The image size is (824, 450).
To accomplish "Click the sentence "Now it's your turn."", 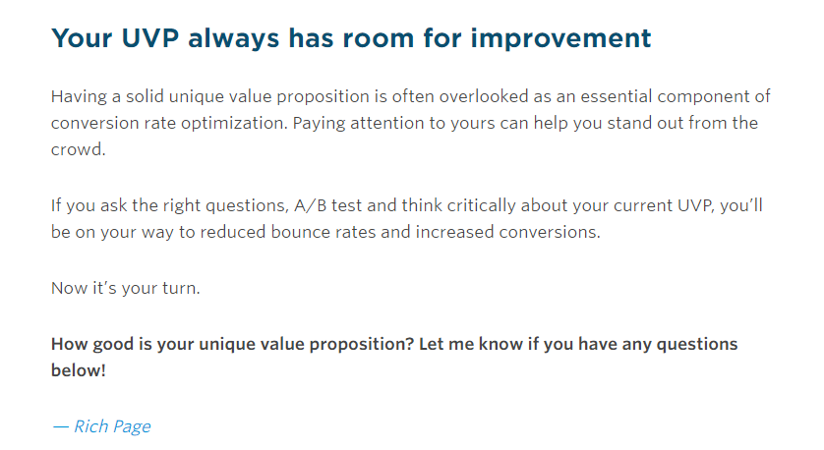I will pos(126,288).
